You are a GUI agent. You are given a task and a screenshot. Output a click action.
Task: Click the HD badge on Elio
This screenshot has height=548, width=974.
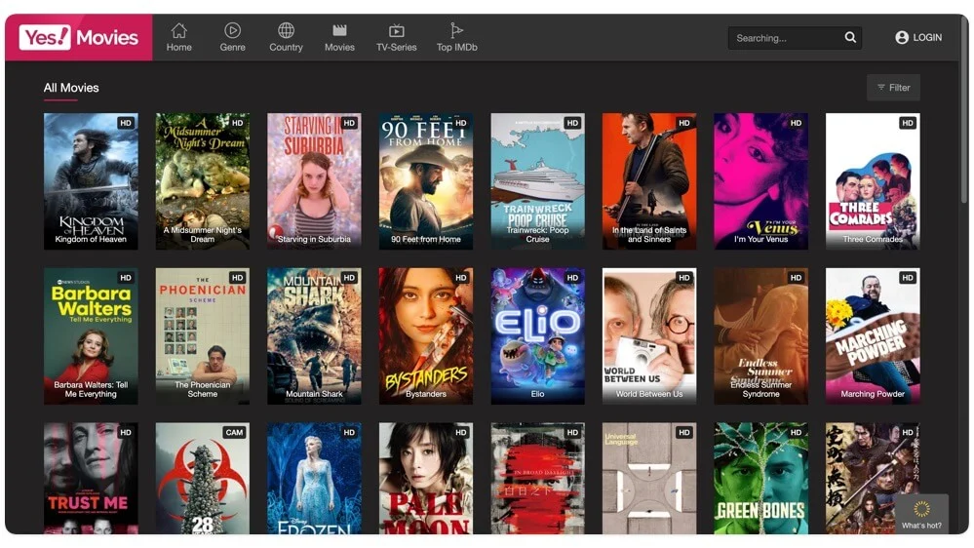pos(572,278)
